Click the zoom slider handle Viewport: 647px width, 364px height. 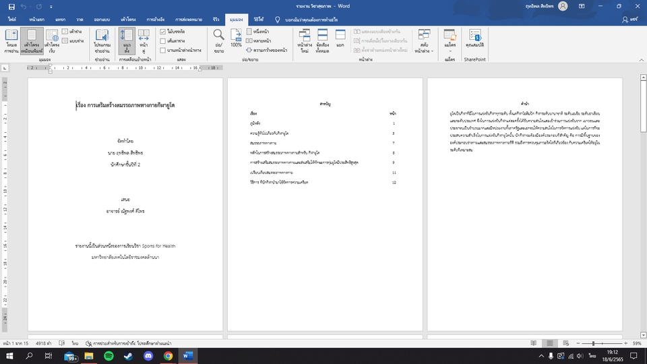click(593, 343)
